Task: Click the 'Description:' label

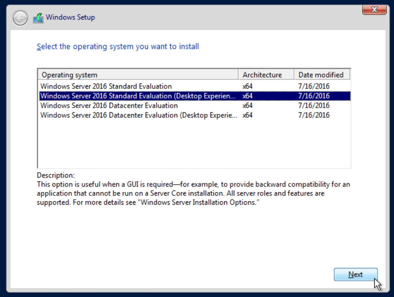Action: point(56,175)
